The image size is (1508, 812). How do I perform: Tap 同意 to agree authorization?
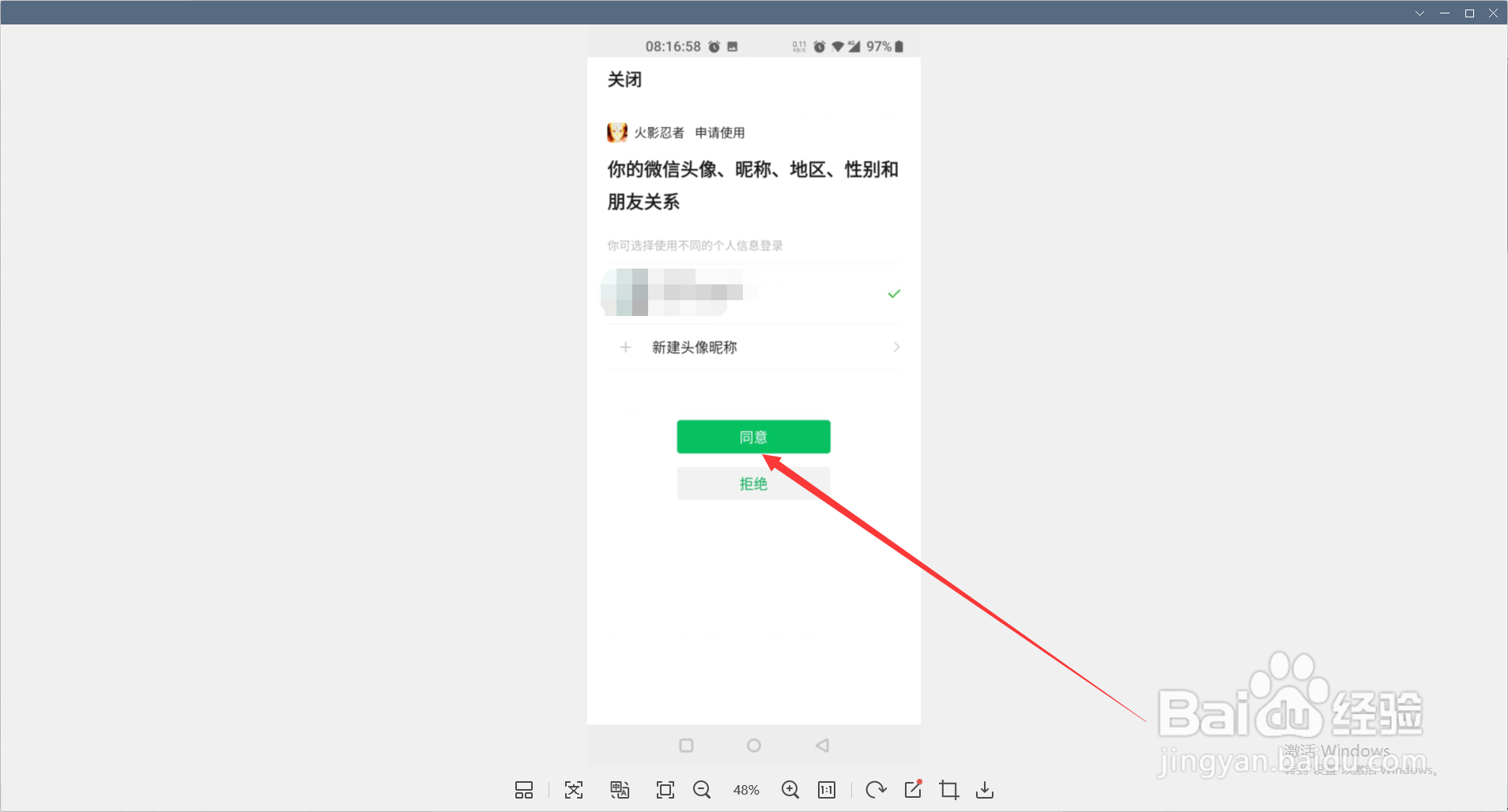752,437
